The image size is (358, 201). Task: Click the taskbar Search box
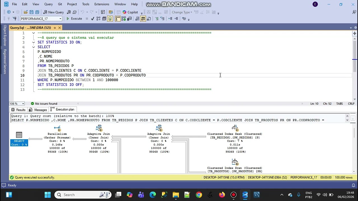pyautogui.click(x=83, y=195)
